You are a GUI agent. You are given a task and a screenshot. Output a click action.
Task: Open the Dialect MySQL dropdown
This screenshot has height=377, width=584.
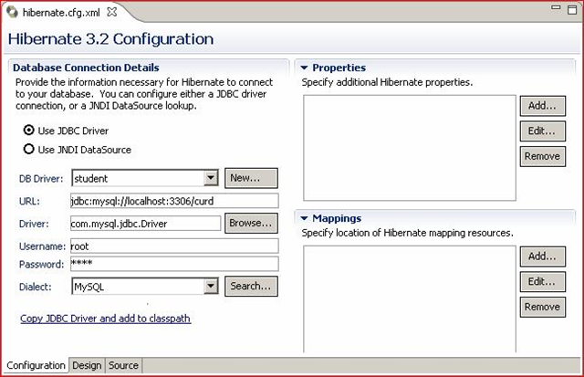click(211, 287)
